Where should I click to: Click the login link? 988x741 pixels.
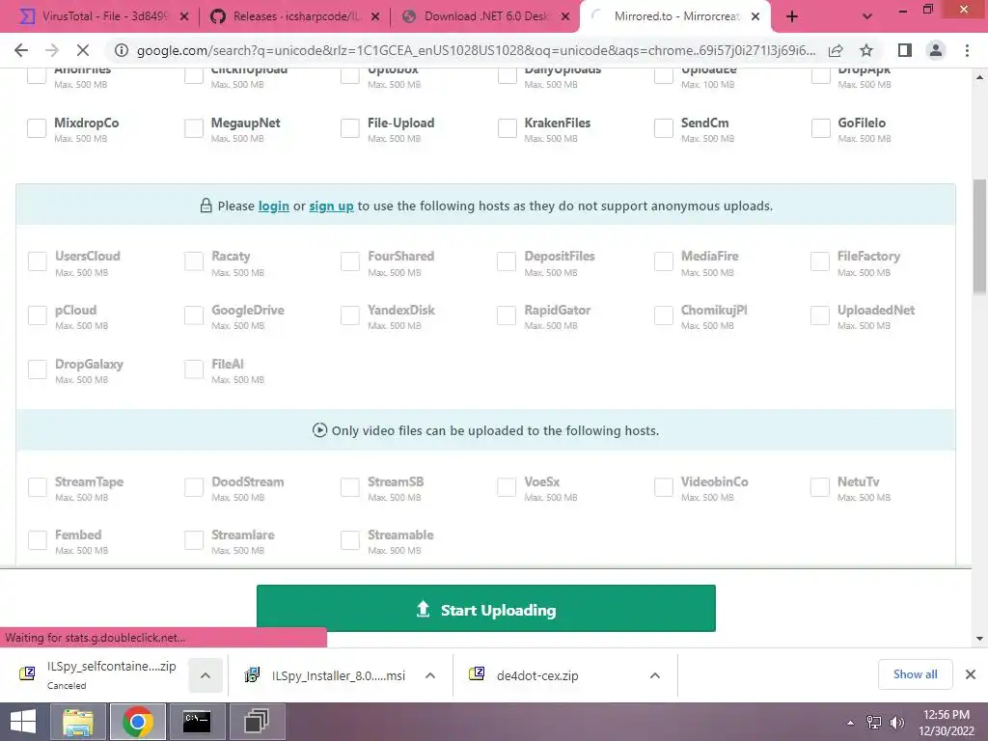[x=273, y=206]
